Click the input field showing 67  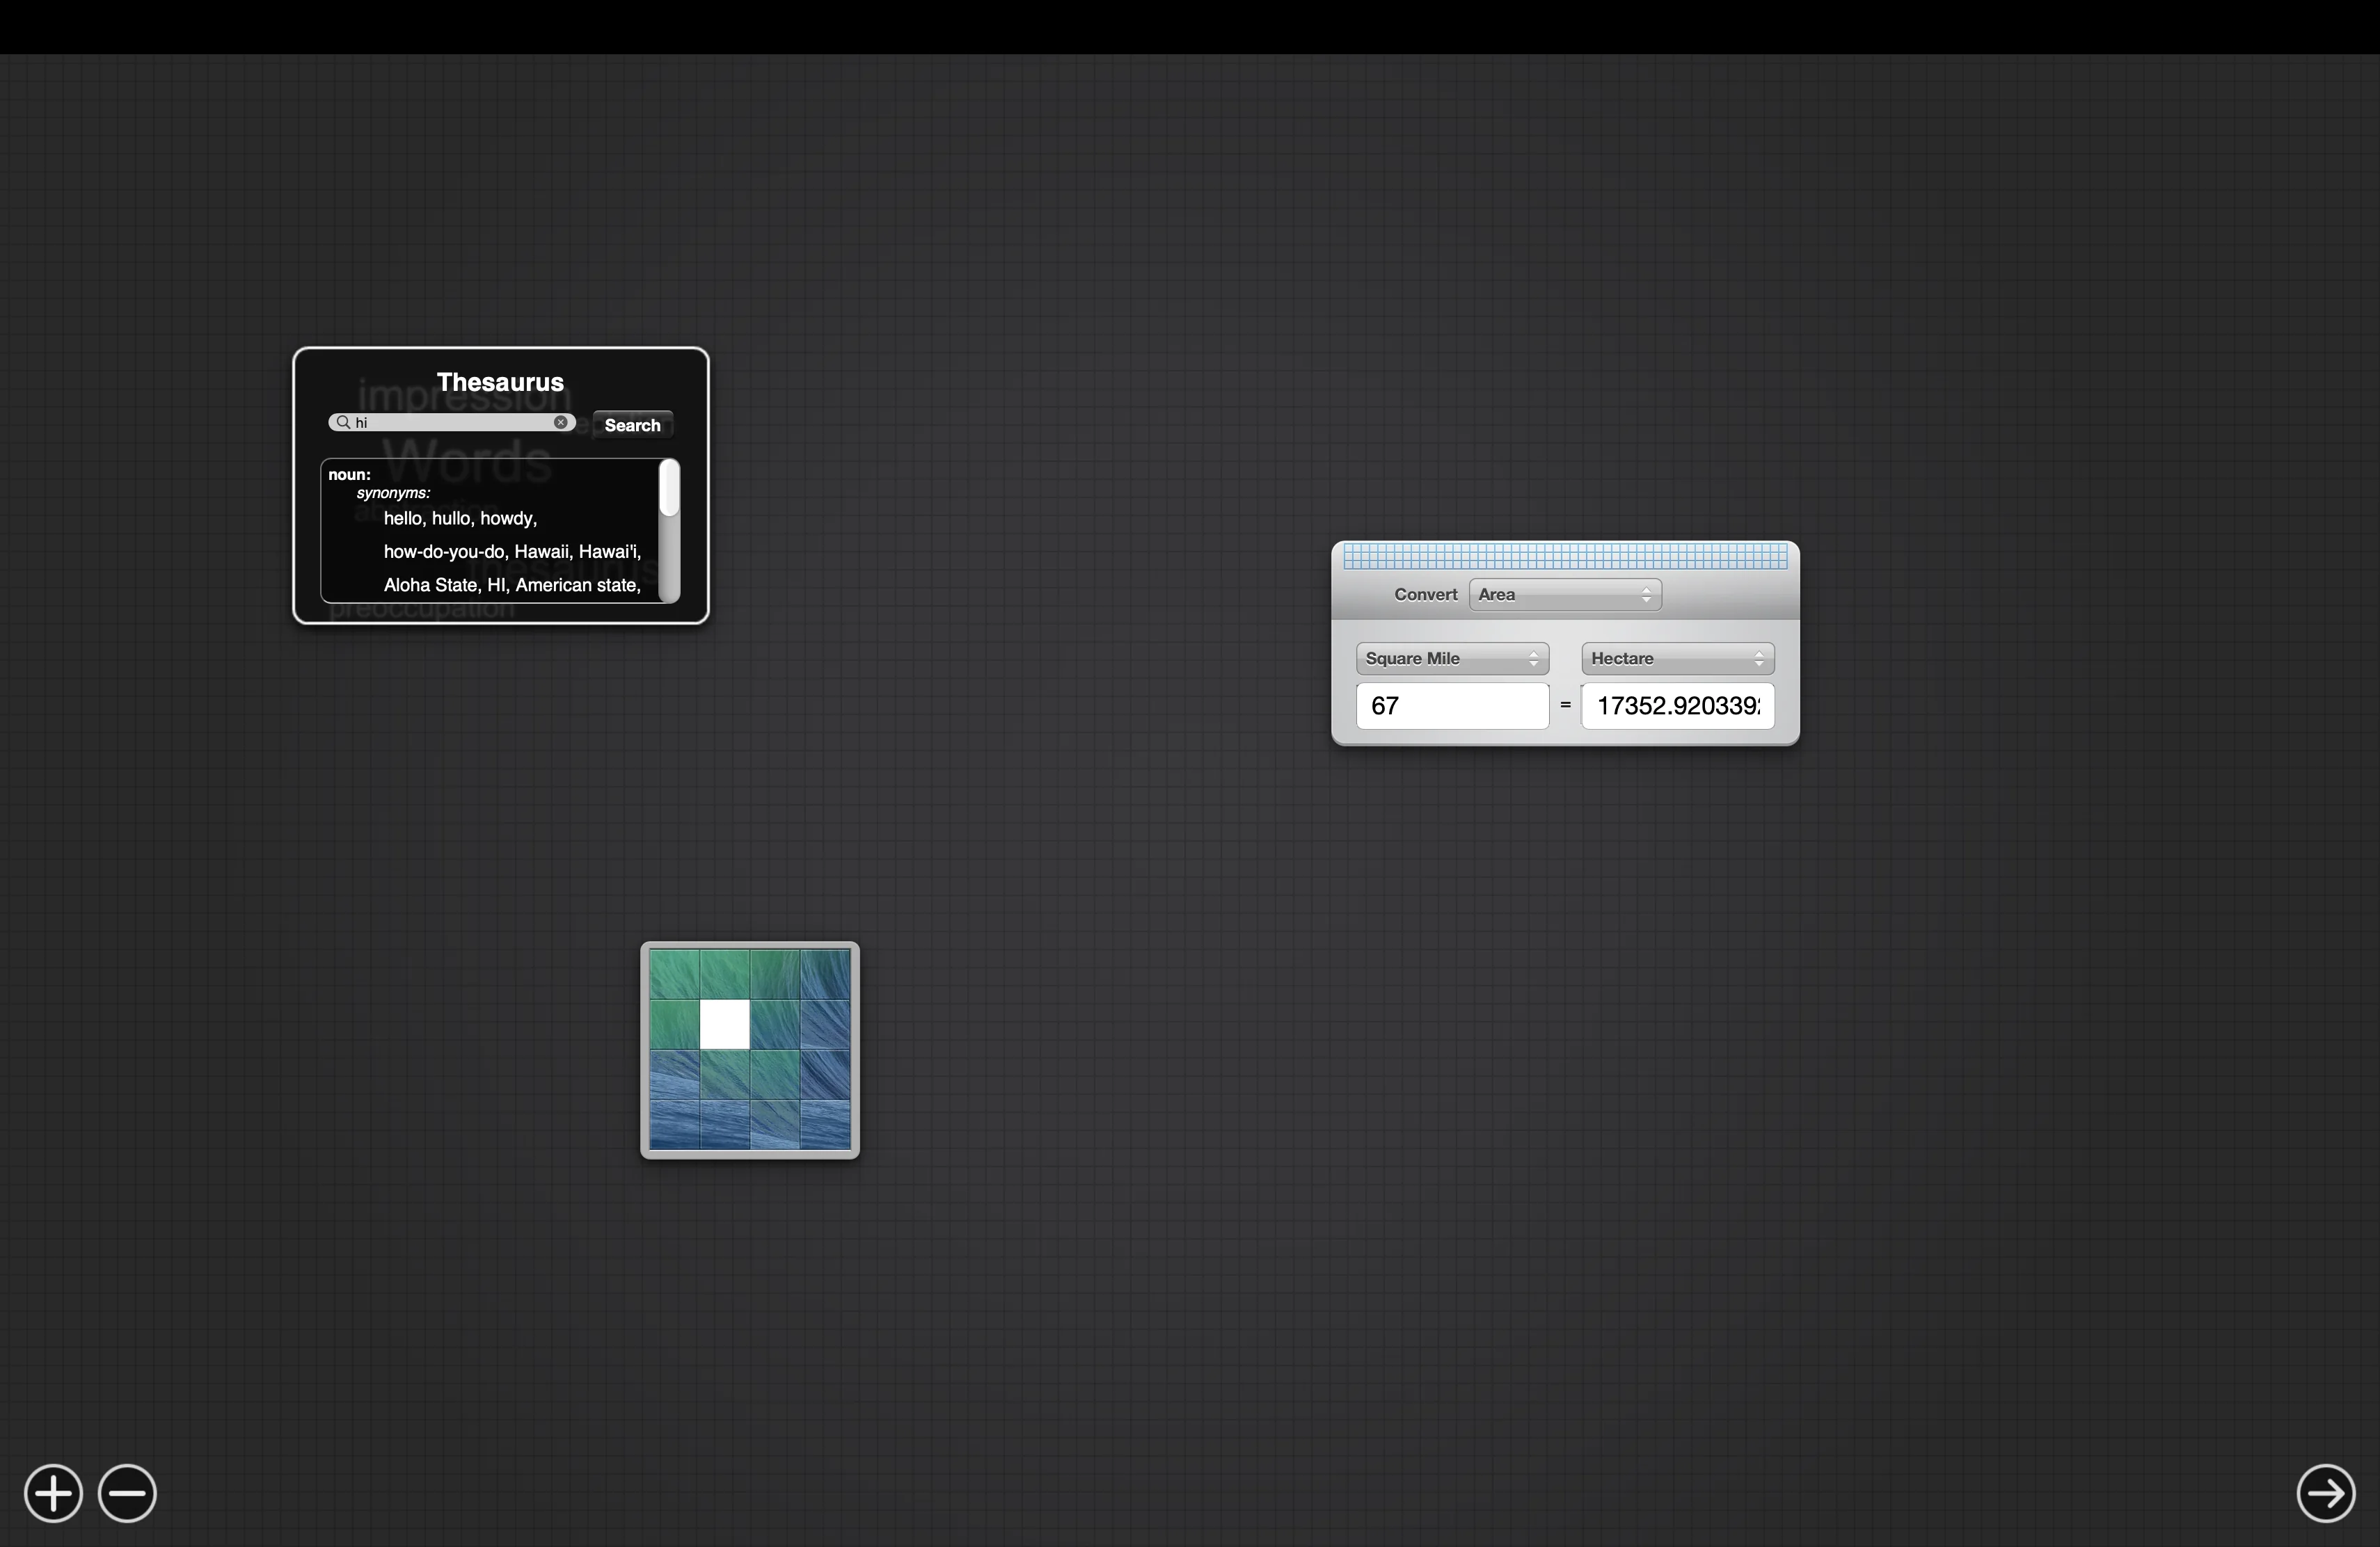[x=1452, y=707]
